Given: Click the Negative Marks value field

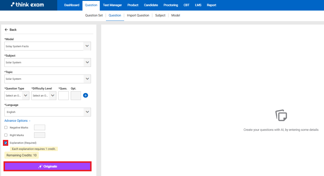Looking at the screenshot, I should tap(40, 128).
